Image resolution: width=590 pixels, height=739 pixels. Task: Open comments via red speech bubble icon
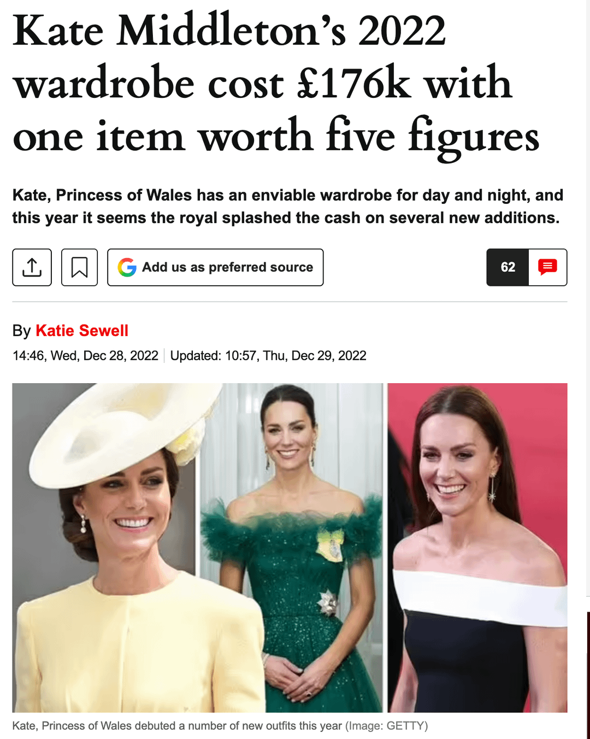click(x=547, y=267)
